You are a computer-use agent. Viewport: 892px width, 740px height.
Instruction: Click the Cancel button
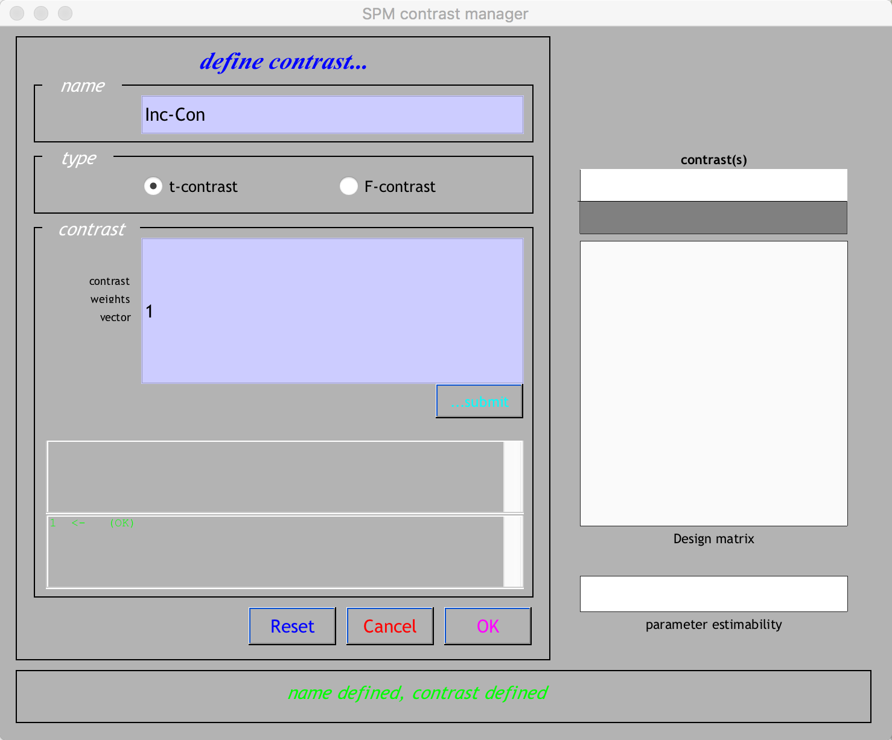(390, 626)
